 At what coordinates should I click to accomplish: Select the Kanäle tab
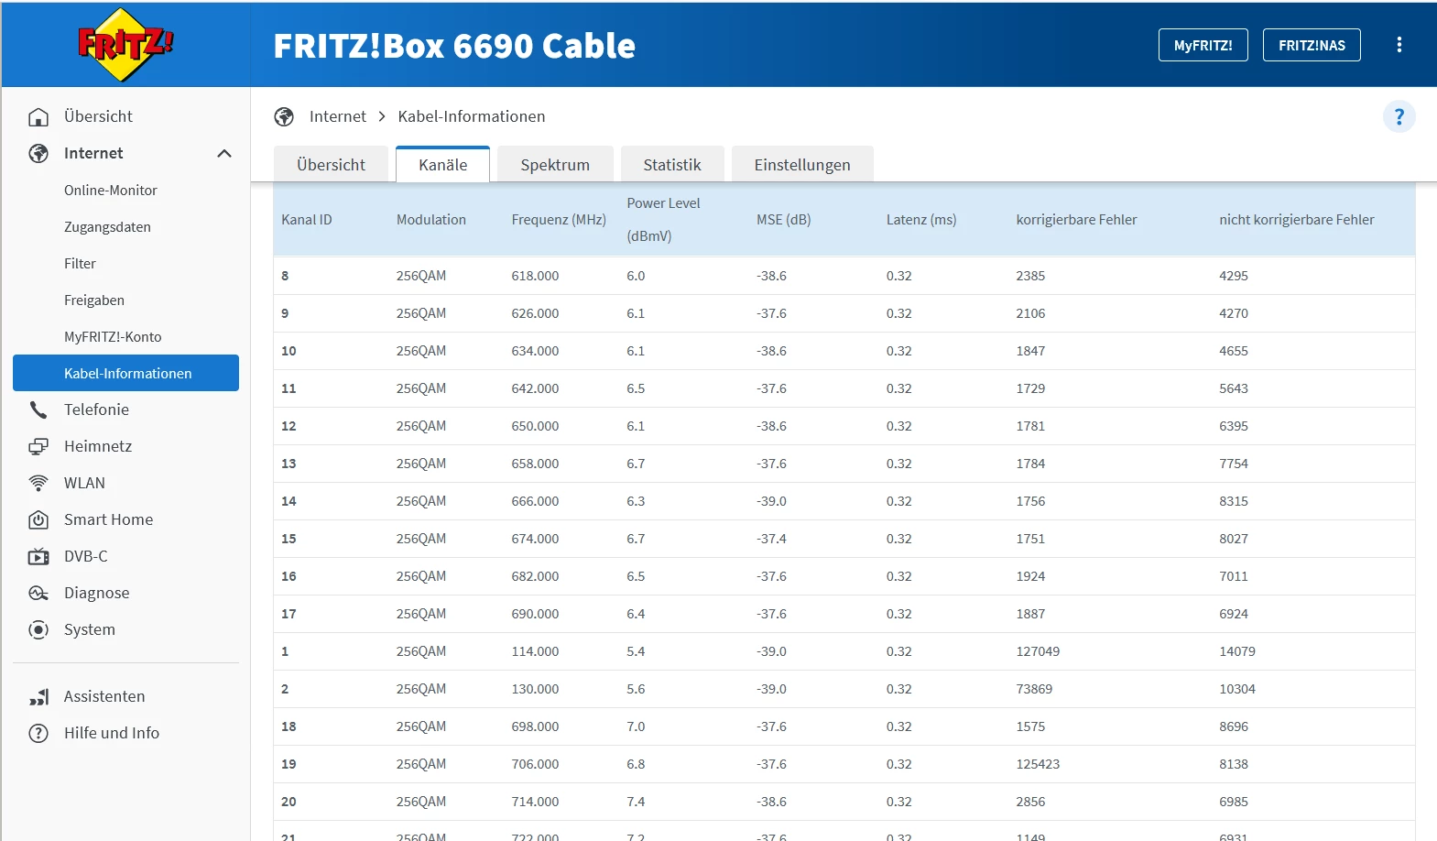(x=443, y=165)
